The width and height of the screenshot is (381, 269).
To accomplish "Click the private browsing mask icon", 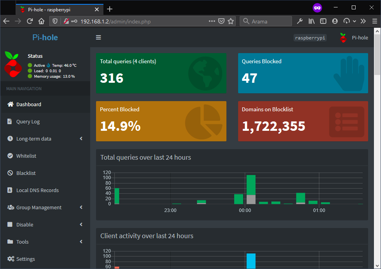I will [x=317, y=8].
